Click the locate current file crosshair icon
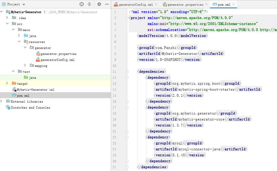The width and height of the screenshot is (277, 171). tap(81, 4)
